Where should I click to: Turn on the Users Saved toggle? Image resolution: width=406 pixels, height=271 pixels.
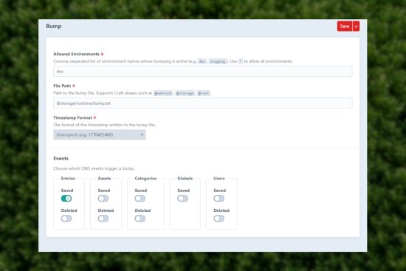(219, 199)
